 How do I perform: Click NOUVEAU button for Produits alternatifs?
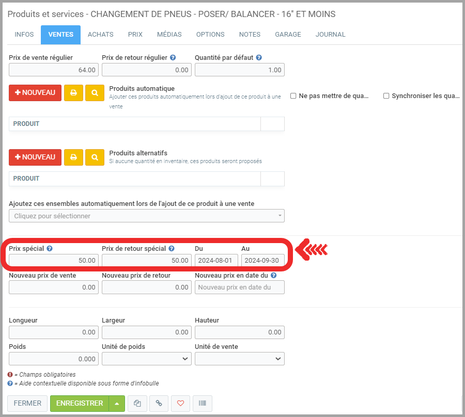pos(35,157)
